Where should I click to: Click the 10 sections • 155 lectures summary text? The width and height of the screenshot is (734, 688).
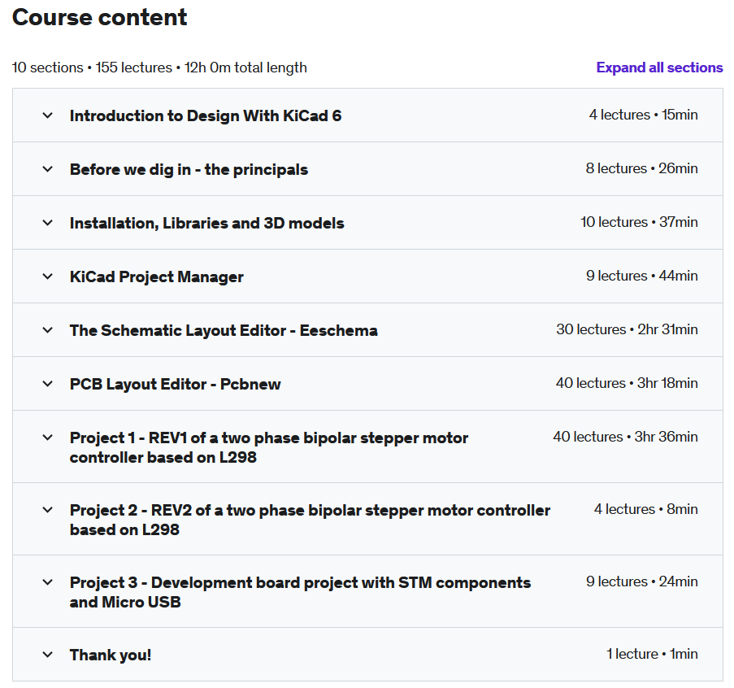click(x=159, y=67)
